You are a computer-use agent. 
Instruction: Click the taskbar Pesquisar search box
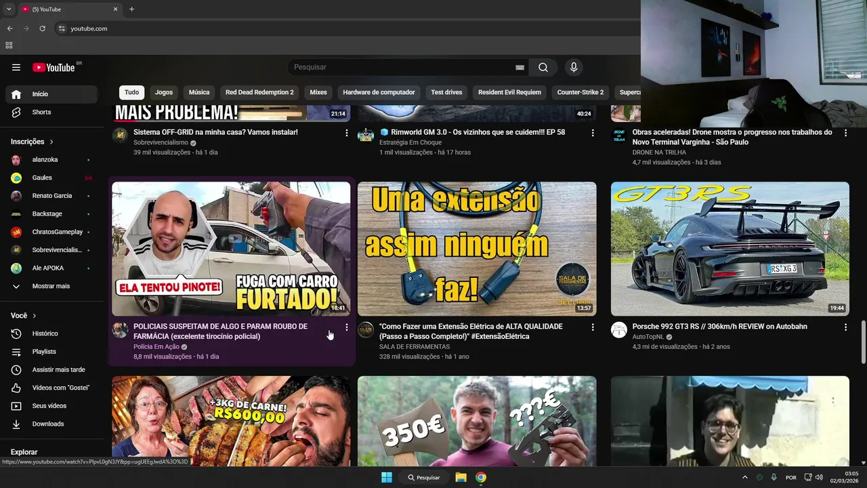[x=424, y=477]
